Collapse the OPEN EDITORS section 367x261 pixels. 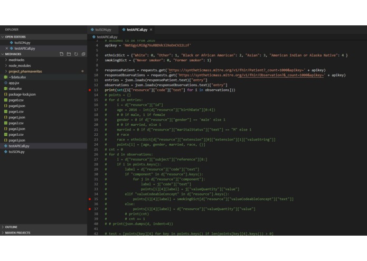tap(43, 37)
